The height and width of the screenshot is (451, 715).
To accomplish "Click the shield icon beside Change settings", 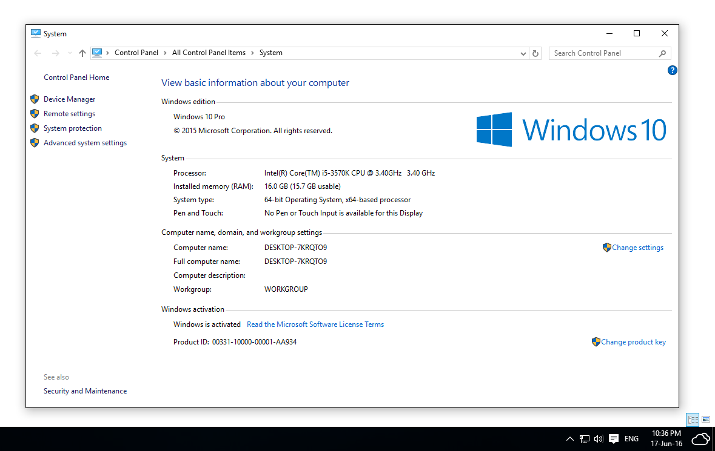I will coord(606,247).
